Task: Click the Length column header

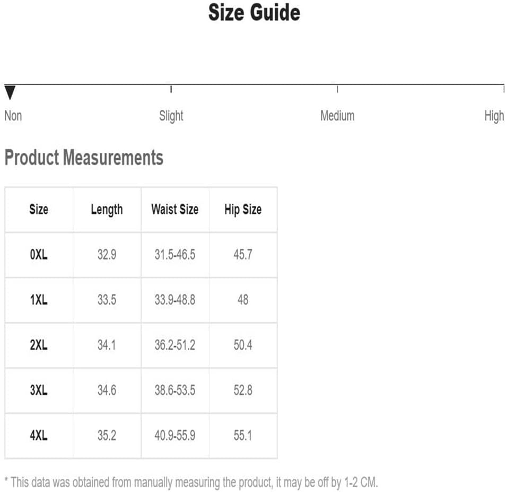Action: click(107, 209)
